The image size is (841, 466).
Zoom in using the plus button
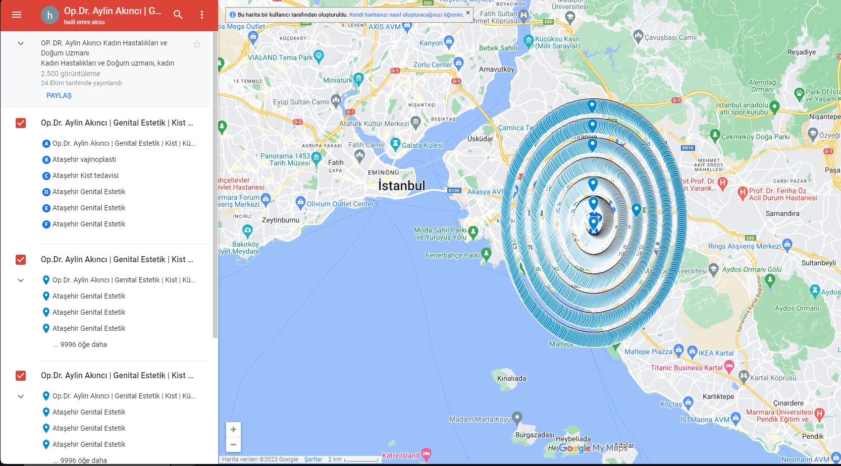(x=233, y=429)
